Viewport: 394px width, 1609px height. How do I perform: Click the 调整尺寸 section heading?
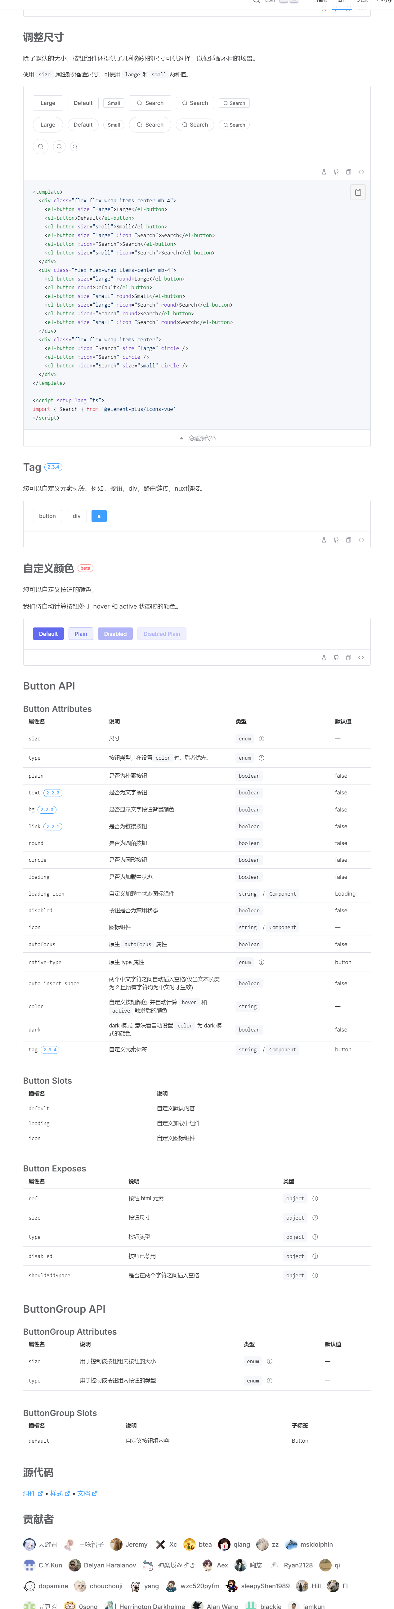pos(43,38)
